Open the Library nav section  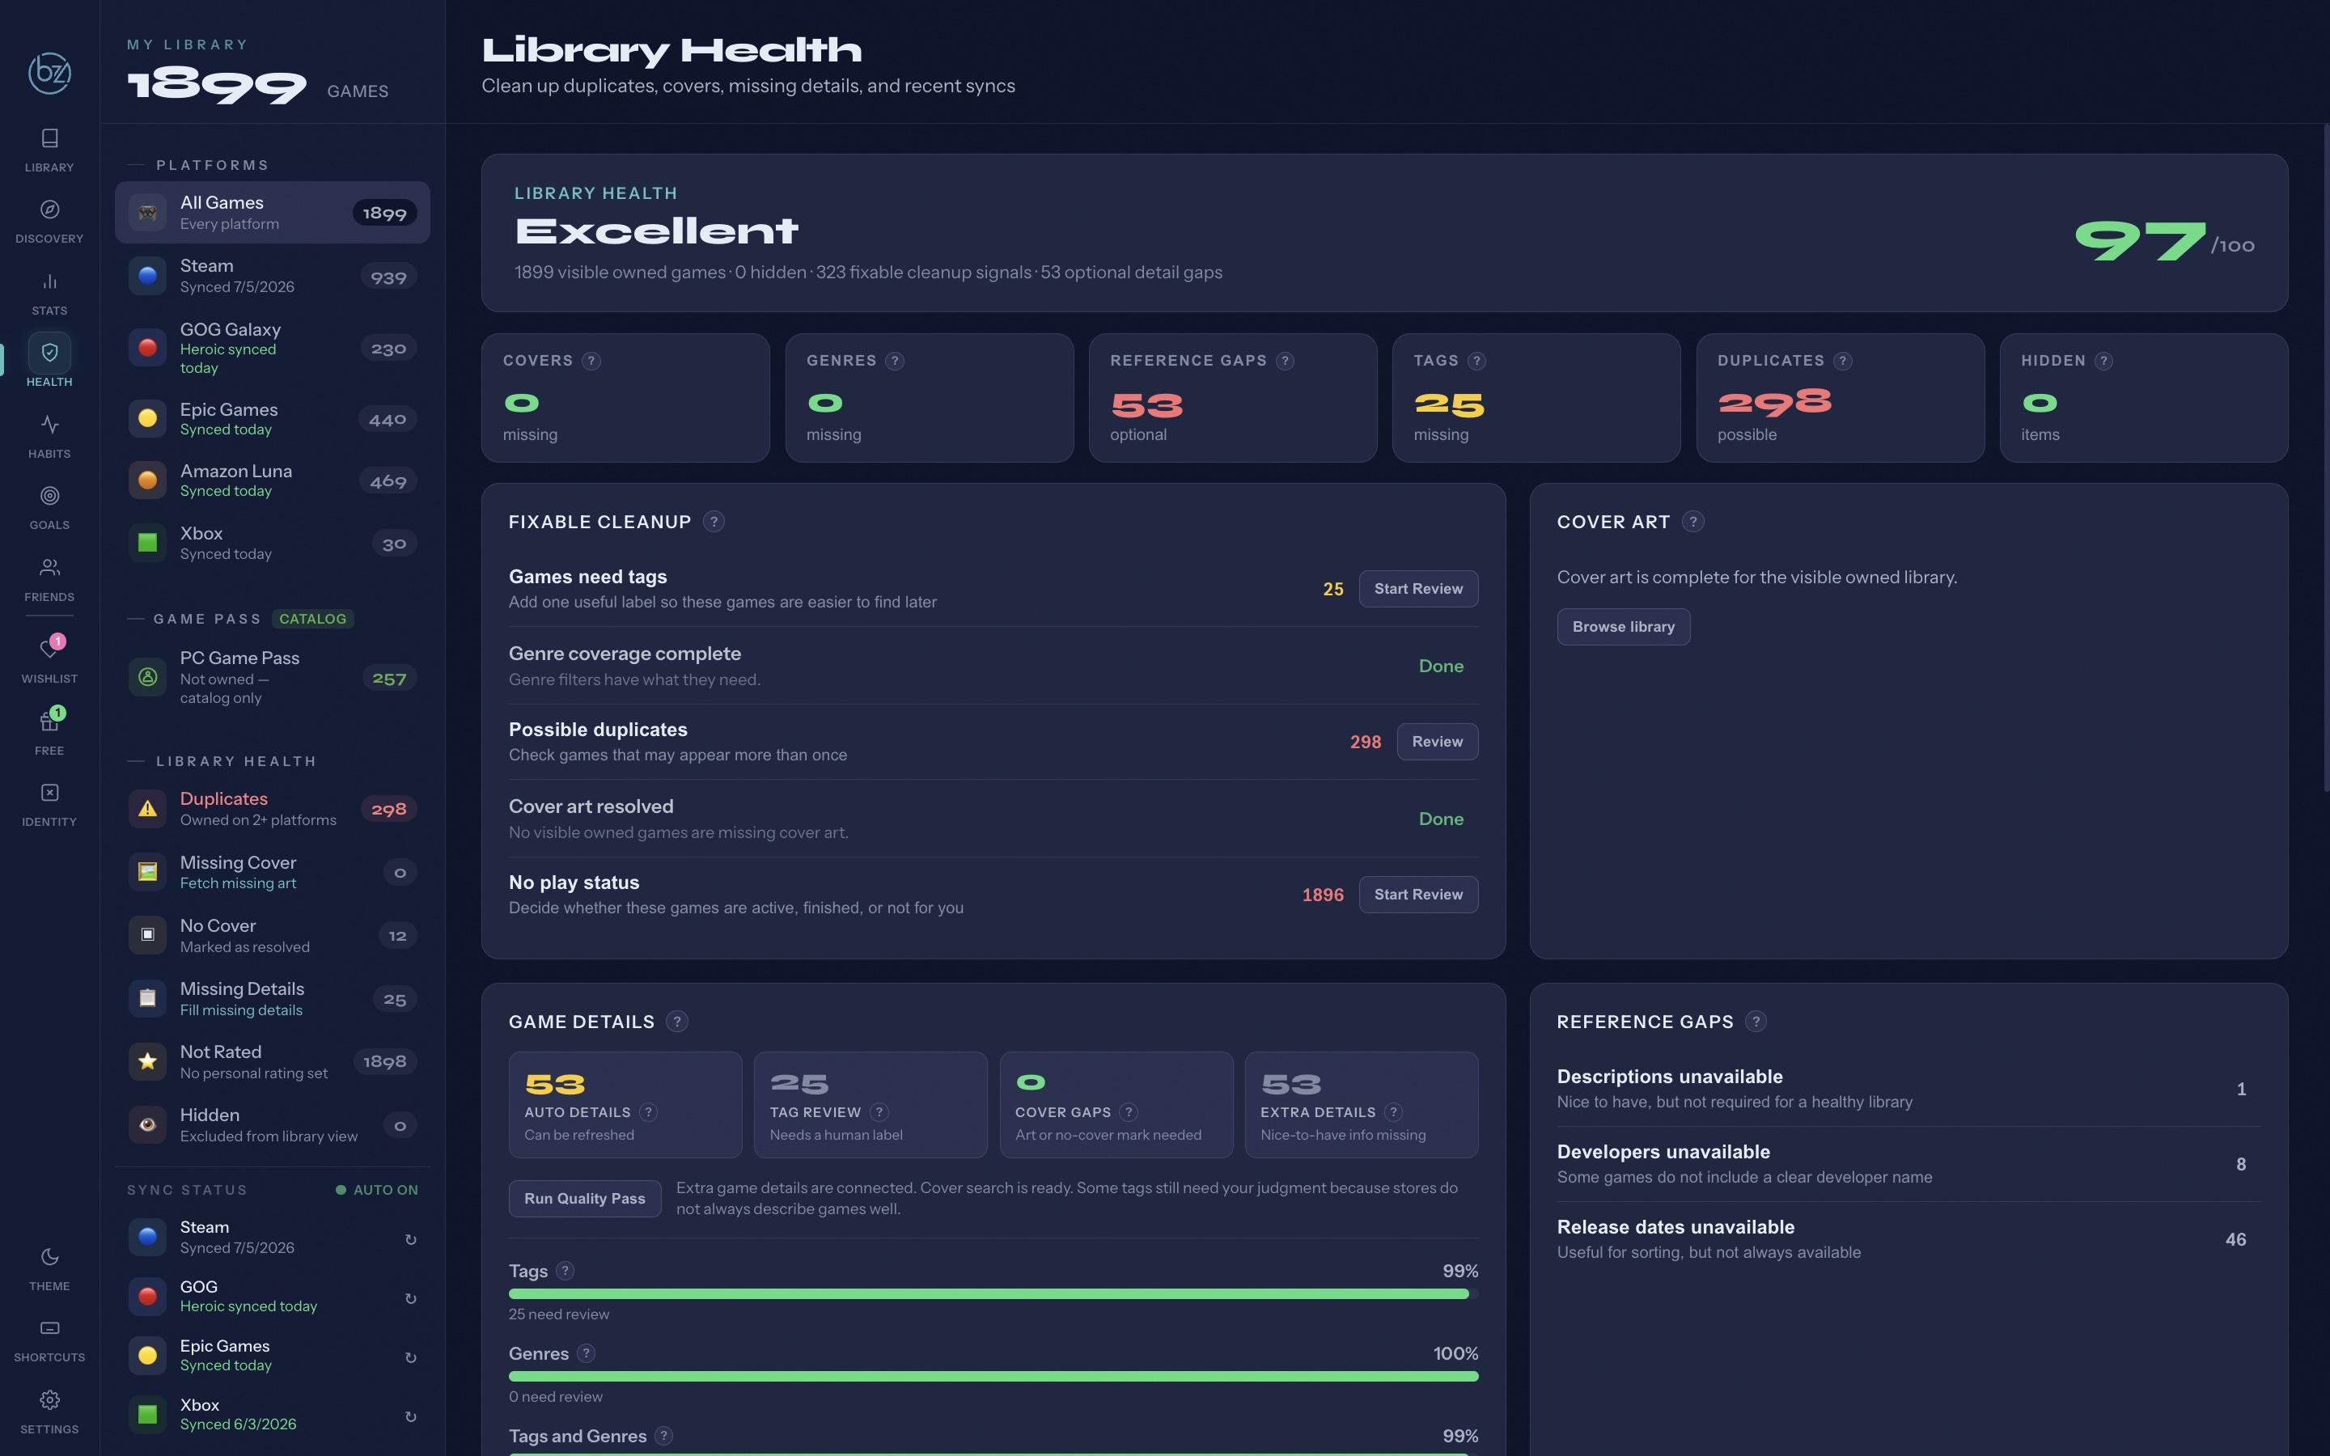pyautogui.click(x=49, y=150)
